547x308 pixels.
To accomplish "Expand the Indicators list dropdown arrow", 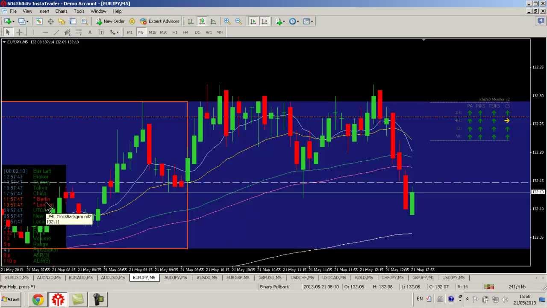I will click(x=284, y=21).
